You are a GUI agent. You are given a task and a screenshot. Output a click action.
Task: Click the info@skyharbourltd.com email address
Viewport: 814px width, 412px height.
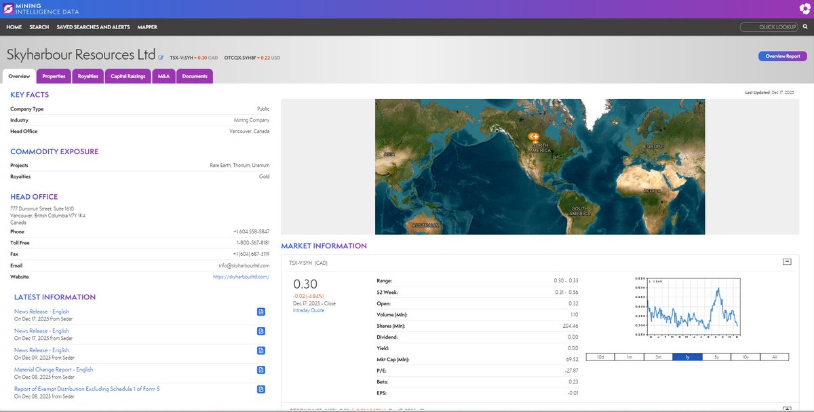(x=244, y=265)
